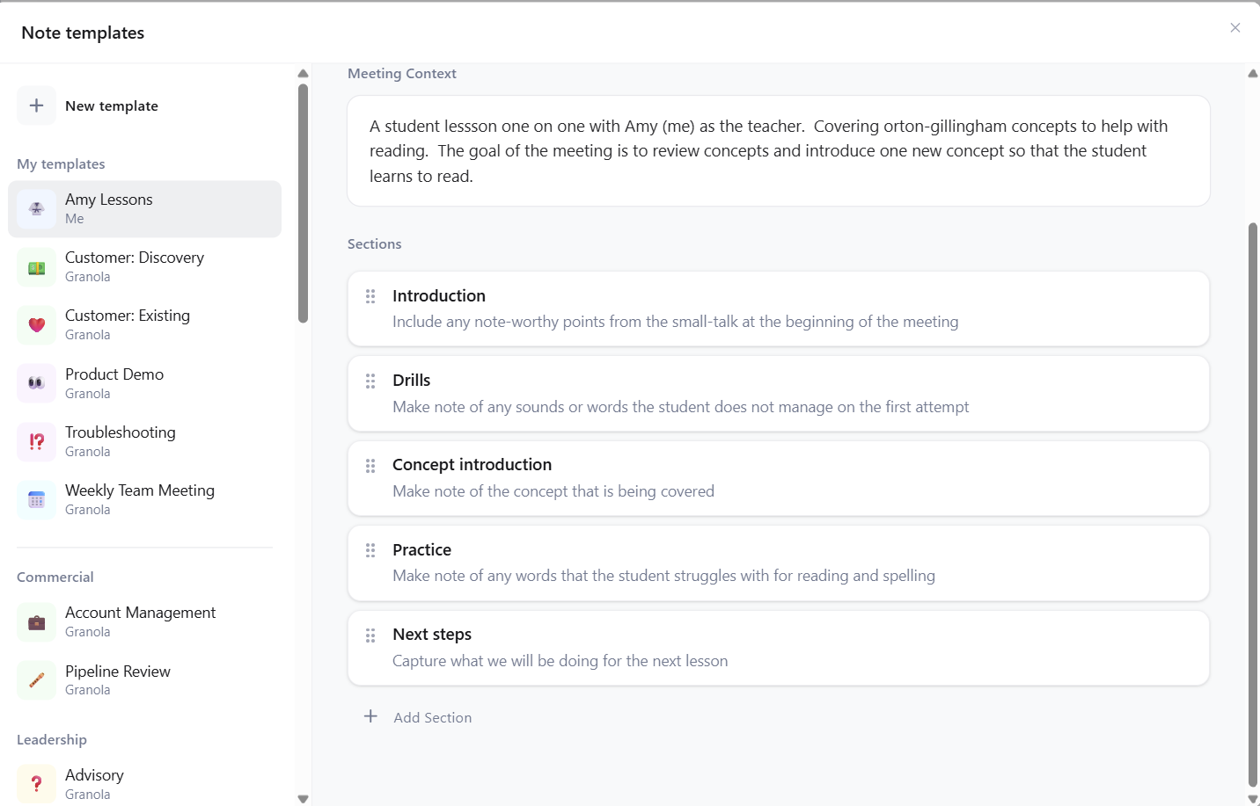Click sidebar scrollbar down arrow
This screenshot has width=1260, height=806.
click(x=303, y=799)
